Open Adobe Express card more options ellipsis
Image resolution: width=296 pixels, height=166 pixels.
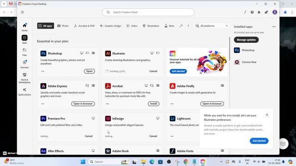click(x=43, y=104)
